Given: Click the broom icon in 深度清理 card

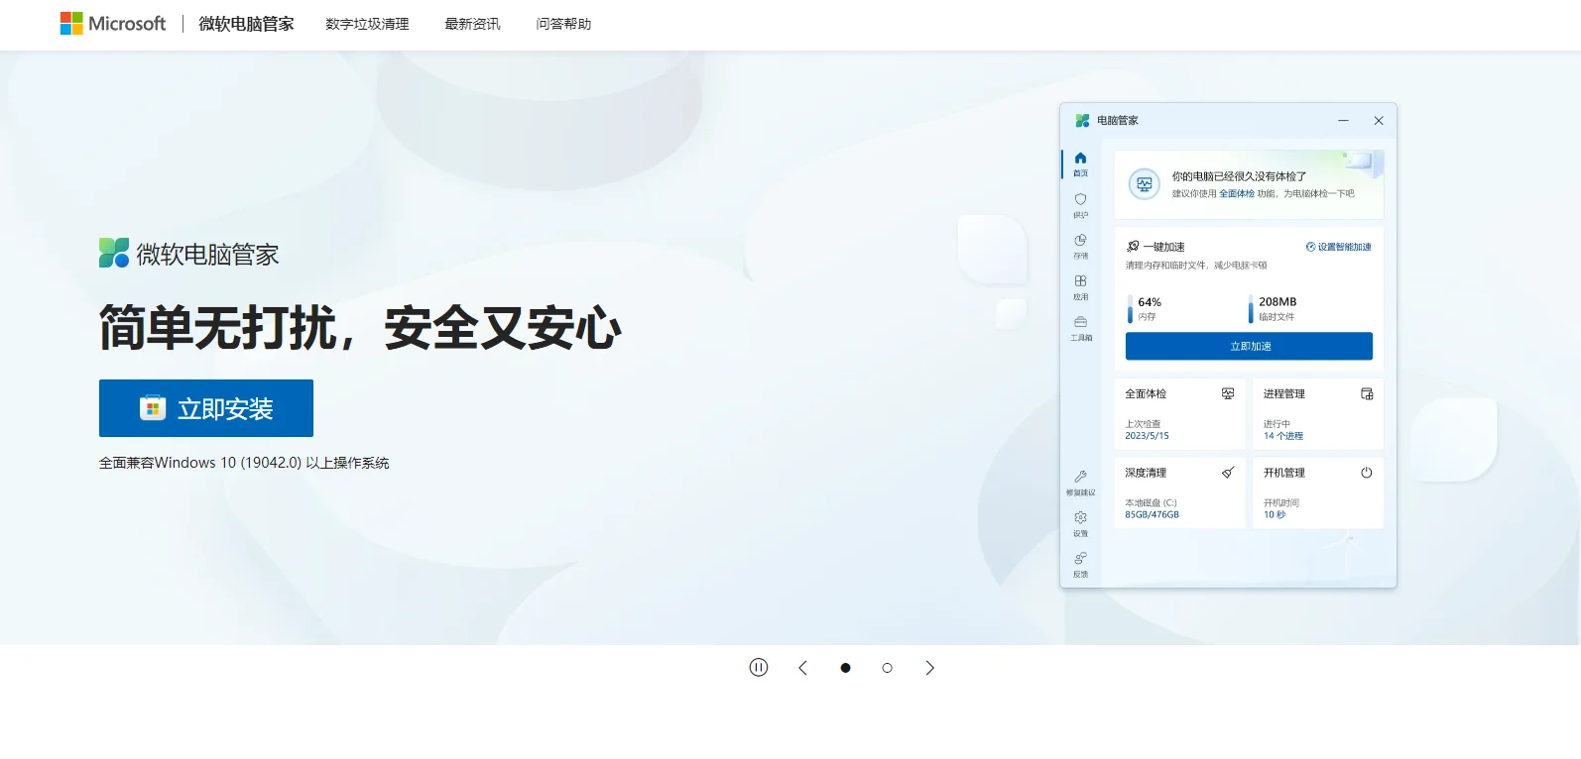Looking at the screenshot, I should [x=1228, y=473].
